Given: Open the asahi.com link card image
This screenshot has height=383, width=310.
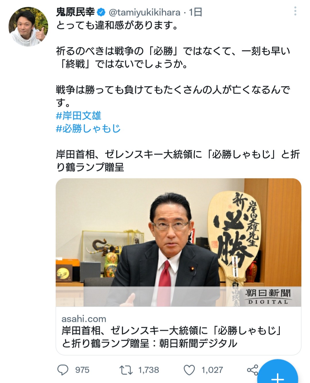Looking at the screenshot, I should (x=178, y=242).
